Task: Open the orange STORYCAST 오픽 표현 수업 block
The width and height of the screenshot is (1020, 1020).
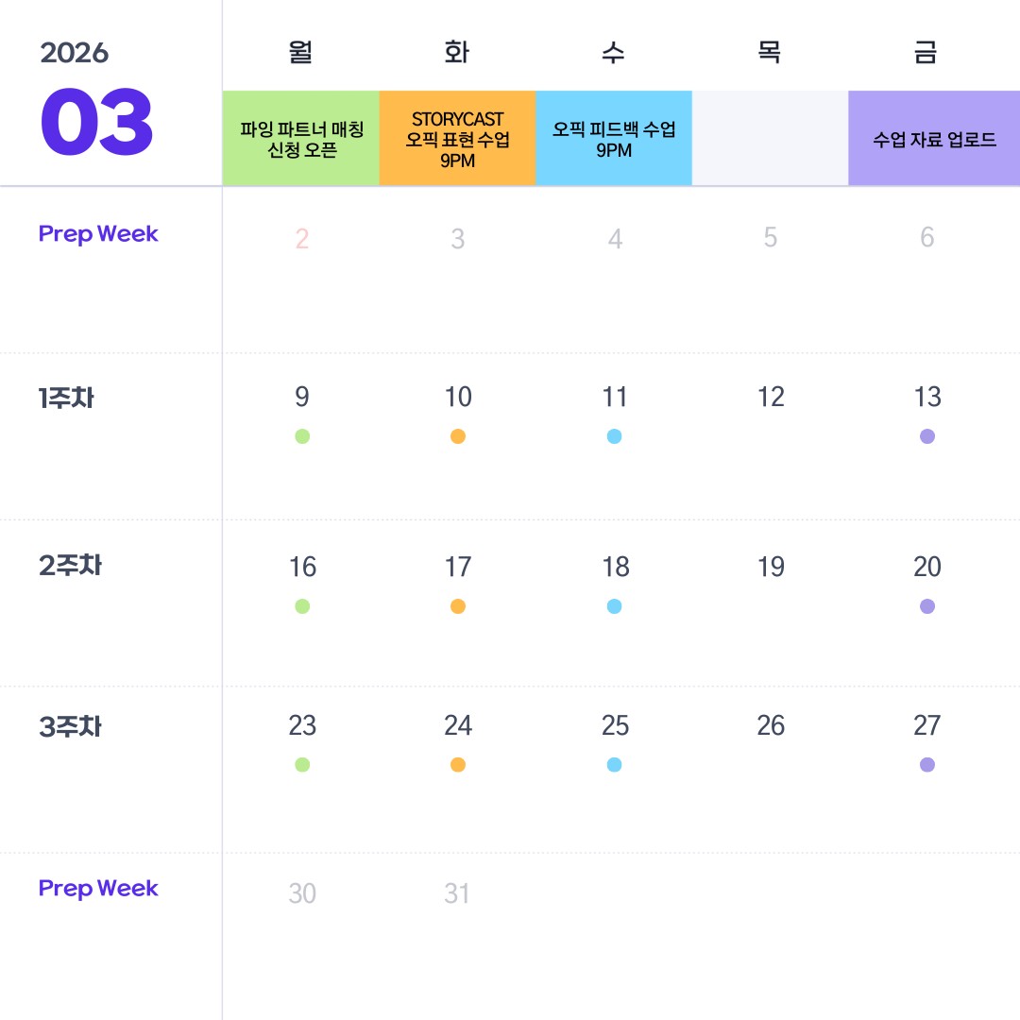Action: point(457,139)
